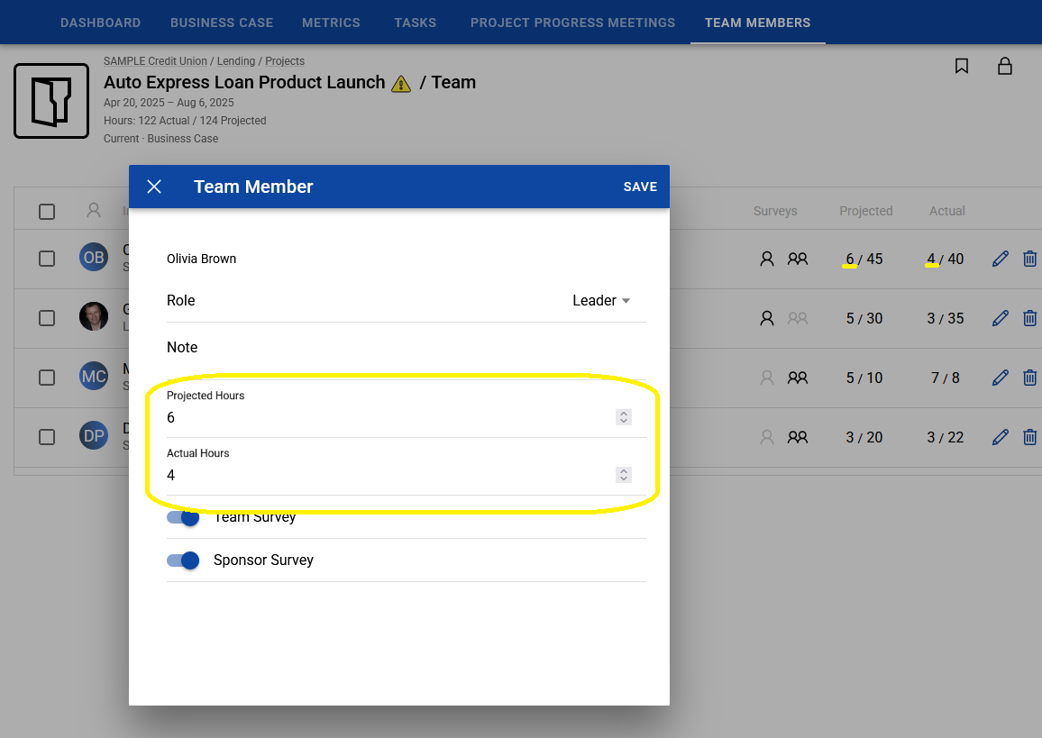
Task: Delete the team member with 3 / 22 actual hours
Action: coord(1029,437)
